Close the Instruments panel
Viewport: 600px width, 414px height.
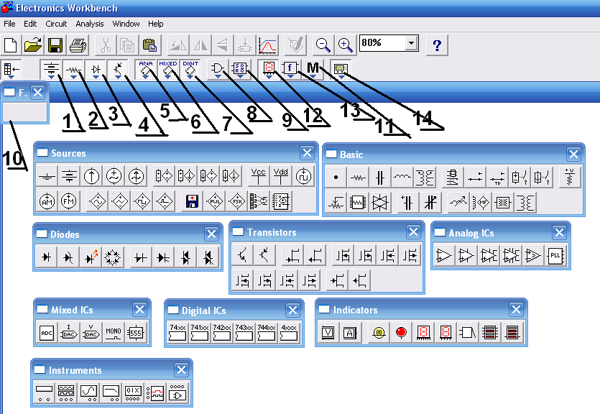click(181, 369)
